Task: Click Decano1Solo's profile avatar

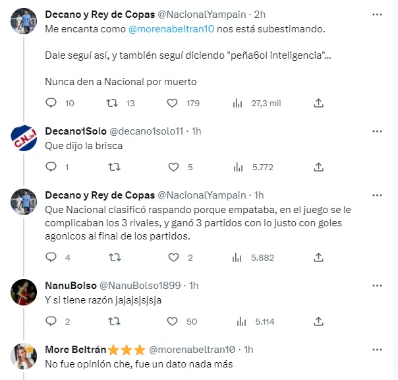Action: [x=24, y=139]
